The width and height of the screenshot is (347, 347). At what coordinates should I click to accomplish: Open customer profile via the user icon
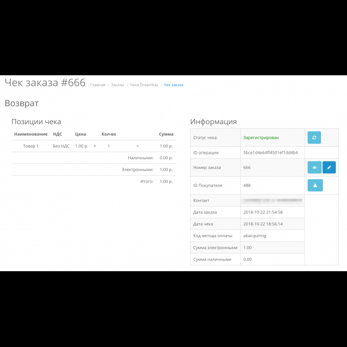[x=314, y=186]
